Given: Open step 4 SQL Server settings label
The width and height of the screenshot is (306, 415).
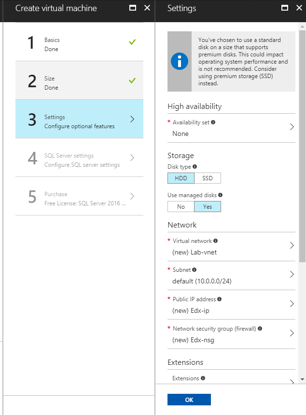Looking at the screenshot, I should (x=69, y=156).
